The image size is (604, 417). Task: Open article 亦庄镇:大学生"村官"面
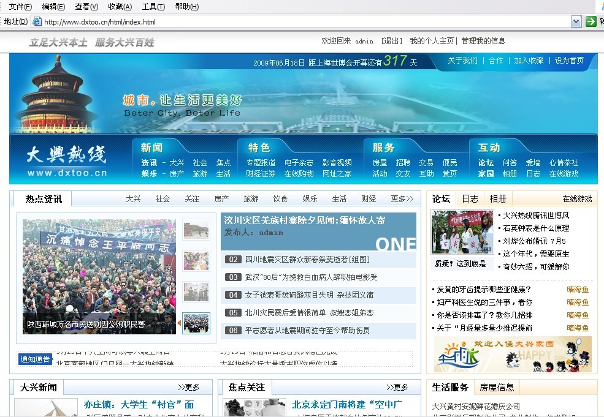point(139,405)
